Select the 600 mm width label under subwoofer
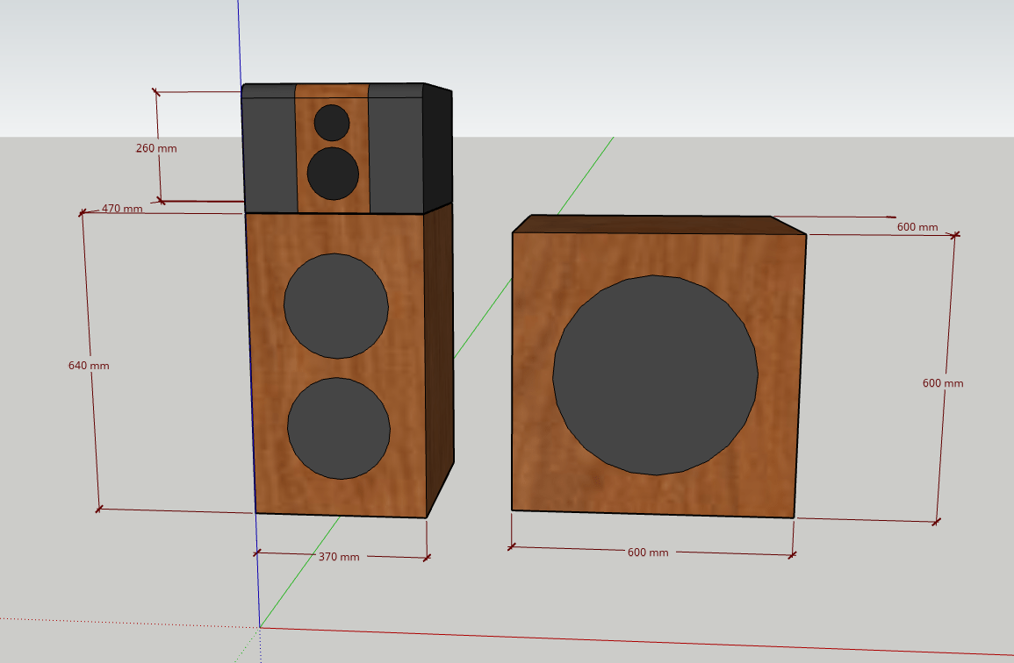Screen dimensions: 1014x663 [x=648, y=552]
